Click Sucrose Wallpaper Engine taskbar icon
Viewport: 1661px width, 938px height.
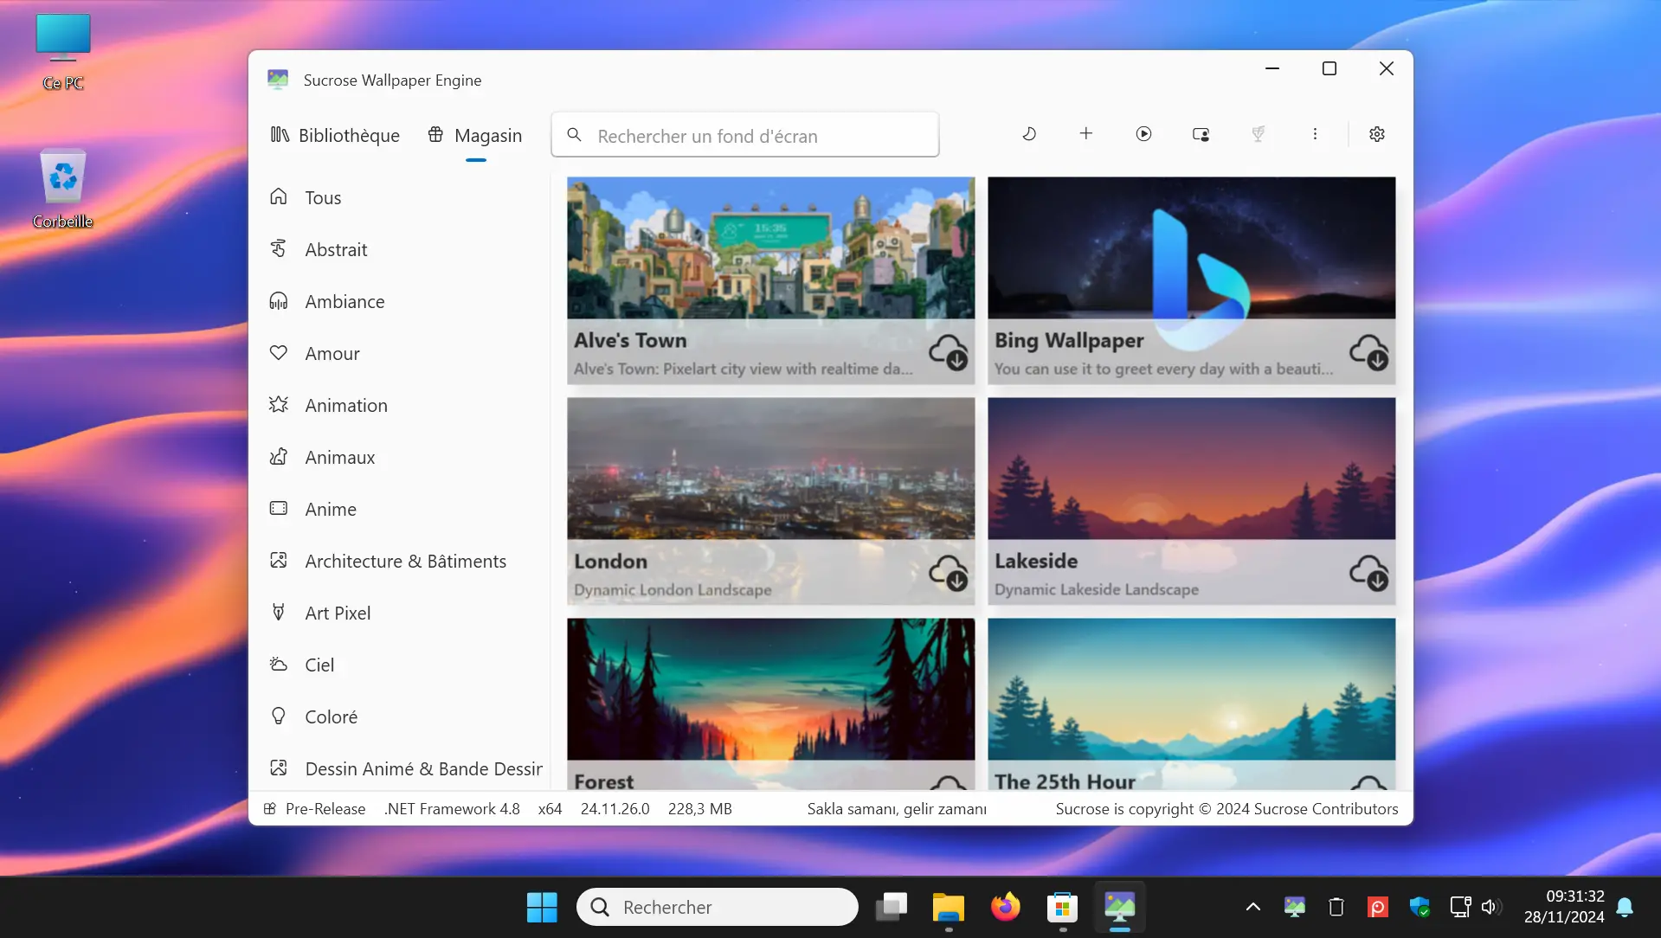(1119, 907)
